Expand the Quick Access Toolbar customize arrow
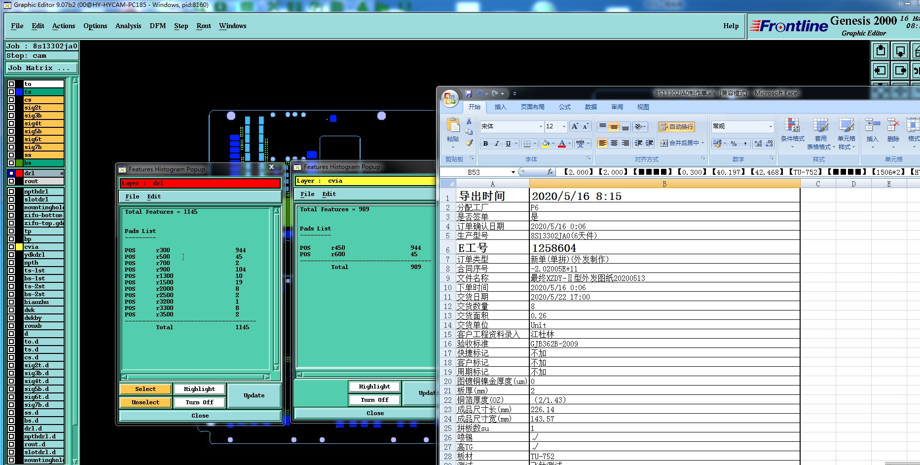Viewport: 920px width, 465px height. pos(515,93)
